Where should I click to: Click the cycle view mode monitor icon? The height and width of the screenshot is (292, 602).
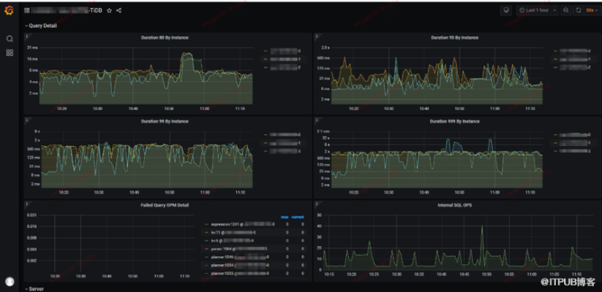[x=505, y=11]
